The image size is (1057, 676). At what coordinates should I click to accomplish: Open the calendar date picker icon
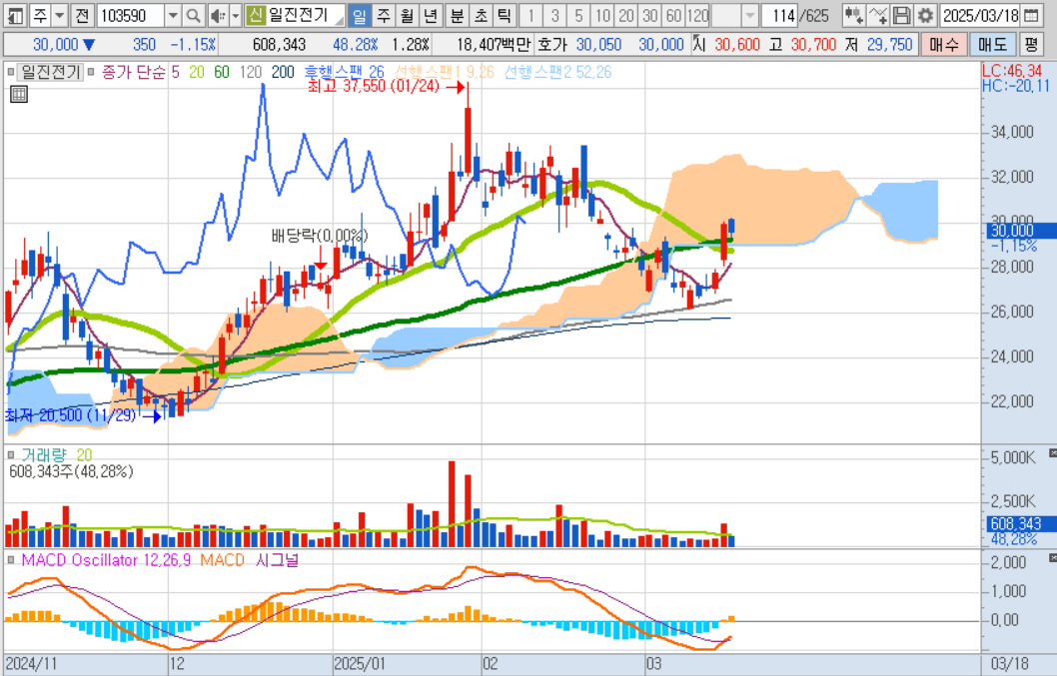[x=1031, y=15]
